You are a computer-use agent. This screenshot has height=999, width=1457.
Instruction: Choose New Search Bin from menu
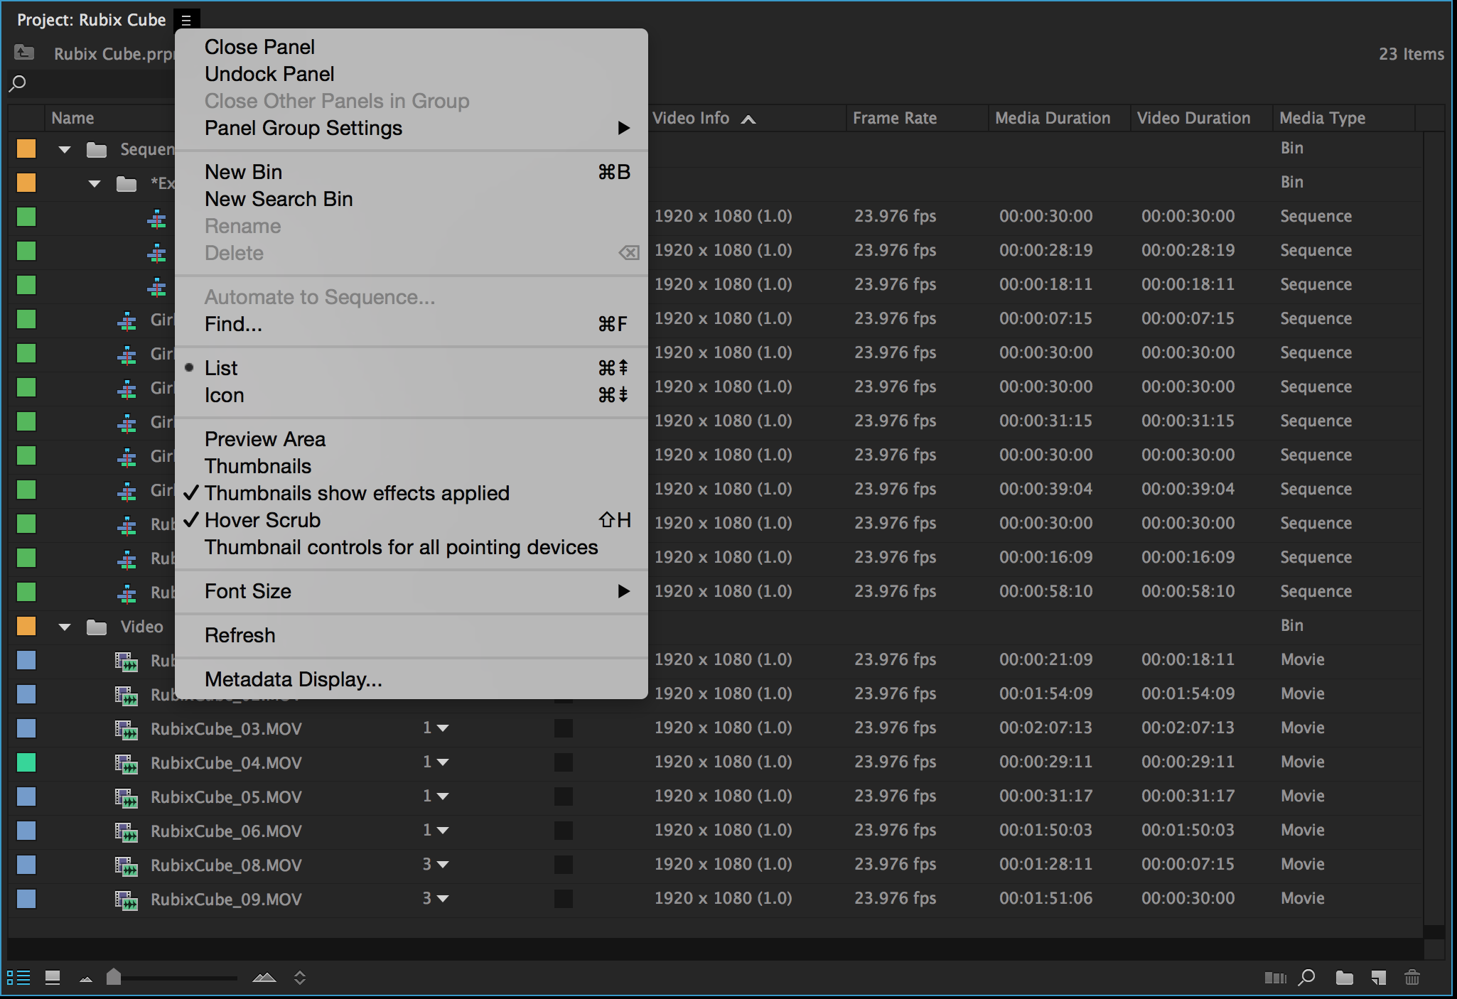[x=279, y=199]
